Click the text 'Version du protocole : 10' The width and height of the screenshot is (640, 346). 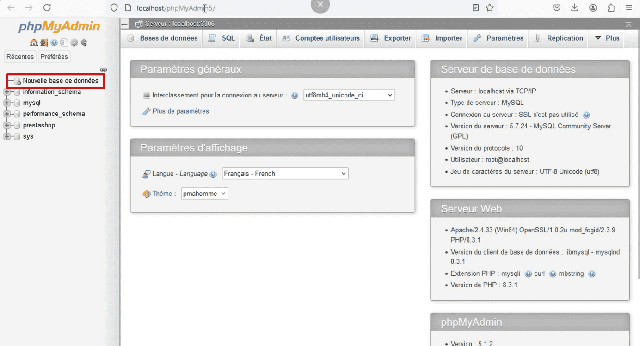pyautogui.click(x=487, y=148)
